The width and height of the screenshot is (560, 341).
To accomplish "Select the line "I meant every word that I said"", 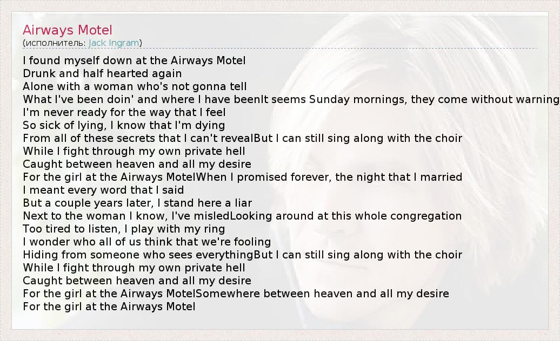I will pyautogui.click(x=103, y=190).
